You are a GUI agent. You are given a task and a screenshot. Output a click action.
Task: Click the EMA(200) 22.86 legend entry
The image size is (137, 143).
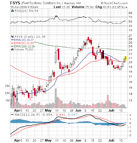23,46
